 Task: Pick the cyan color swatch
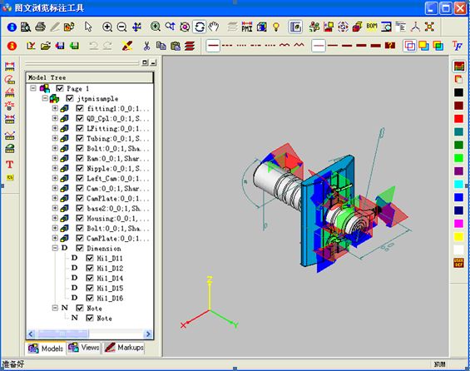click(x=458, y=184)
